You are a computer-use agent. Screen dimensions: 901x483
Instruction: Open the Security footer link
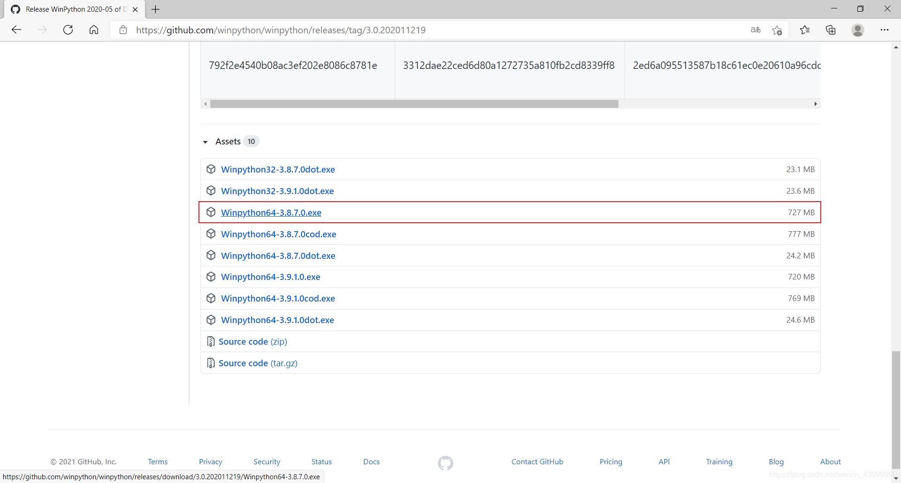[267, 462]
